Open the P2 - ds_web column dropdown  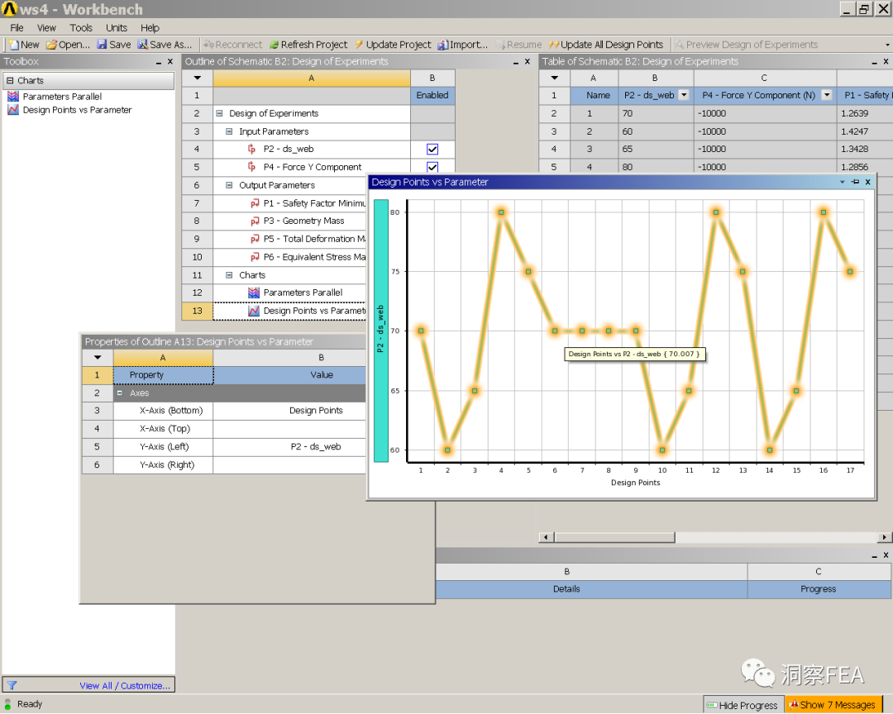click(683, 95)
